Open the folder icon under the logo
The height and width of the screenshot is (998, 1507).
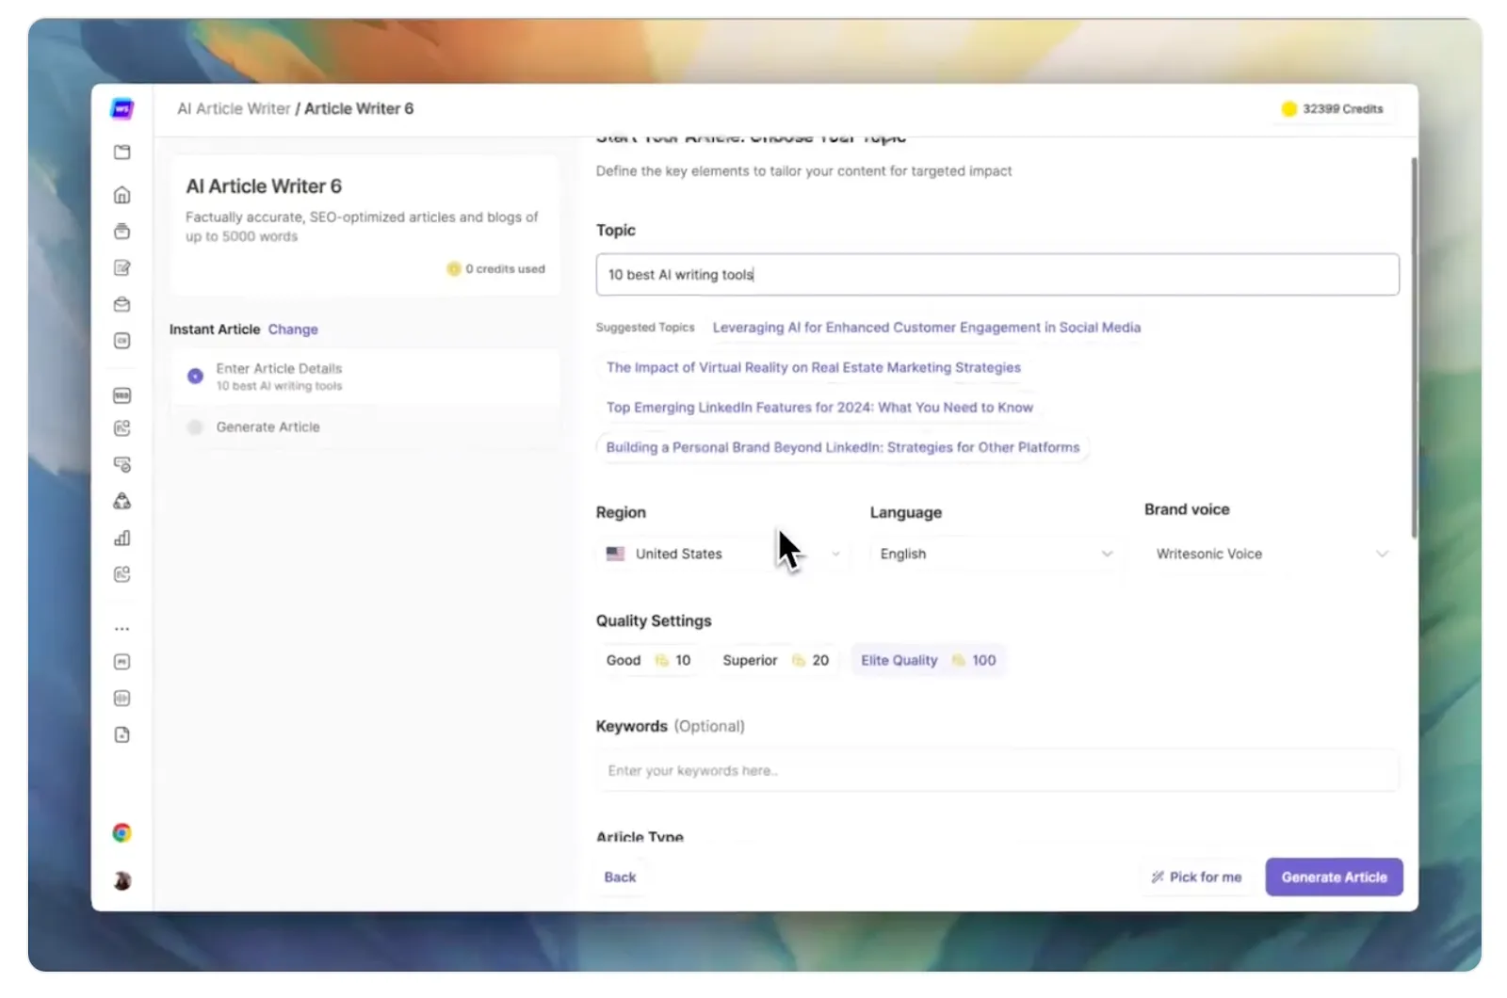pos(122,152)
